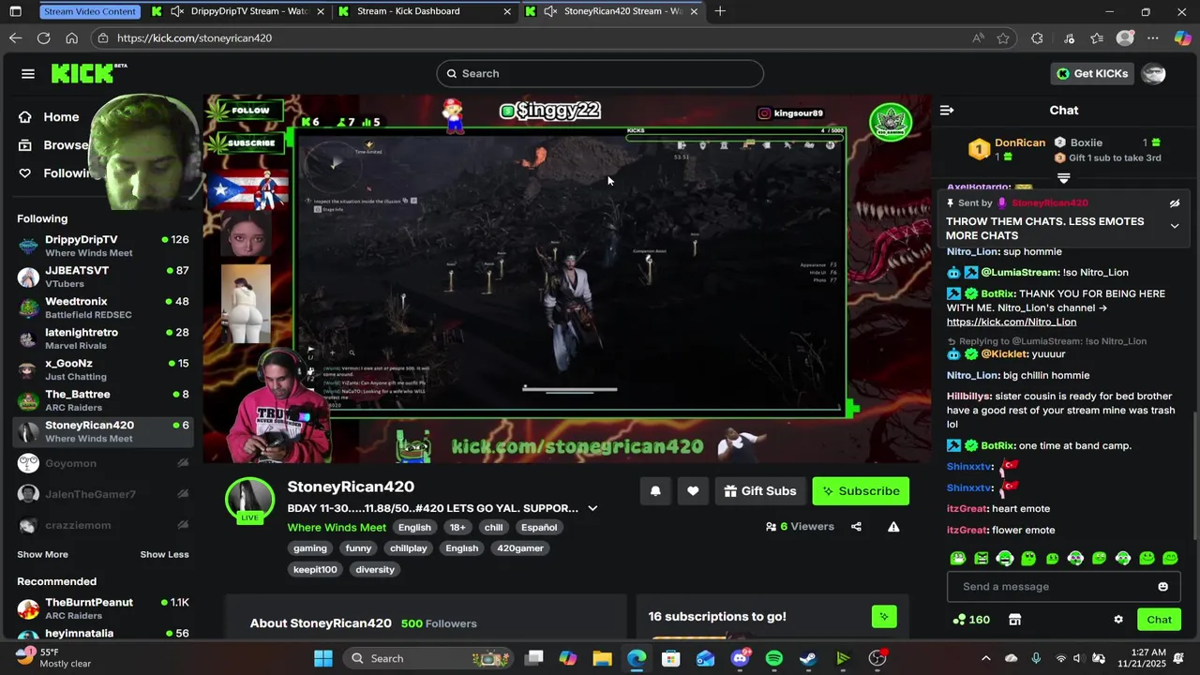
Task: Collapse the chat panel with arrow icon
Action: tap(947, 111)
